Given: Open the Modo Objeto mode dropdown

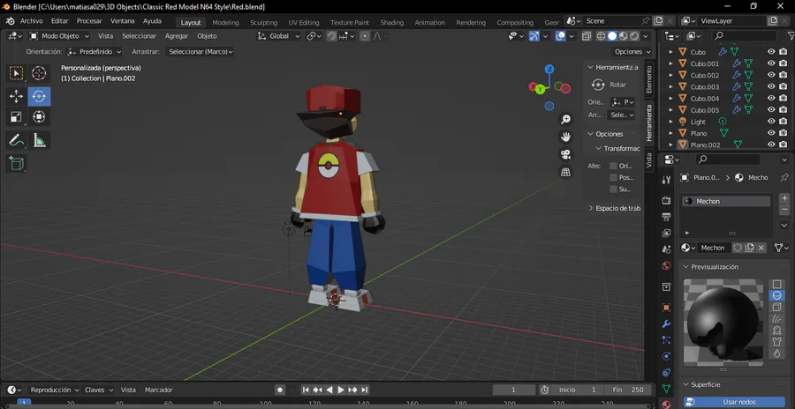Looking at the screenshot, I should 59,36.
